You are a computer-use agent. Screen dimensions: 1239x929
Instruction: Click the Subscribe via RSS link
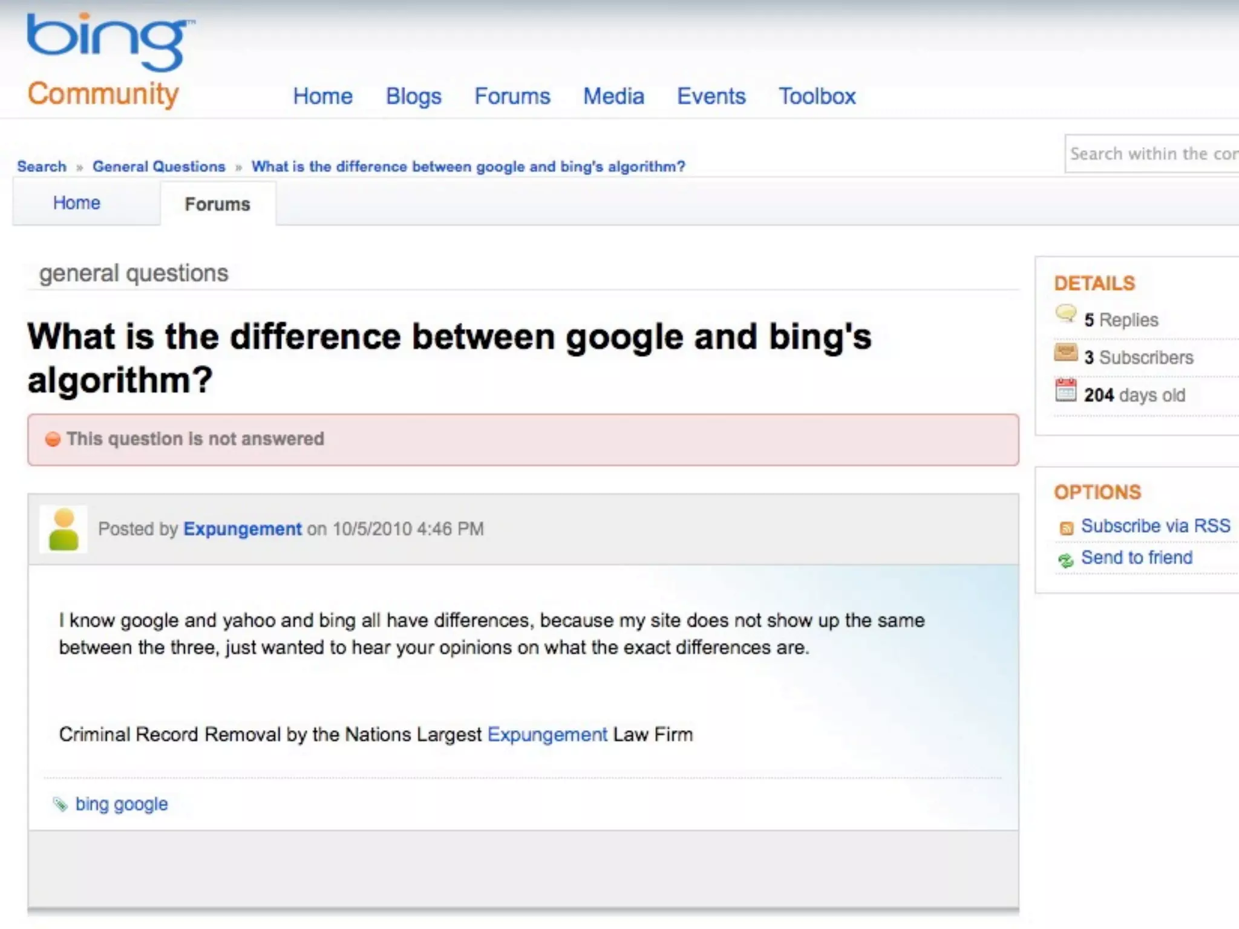1155,526
